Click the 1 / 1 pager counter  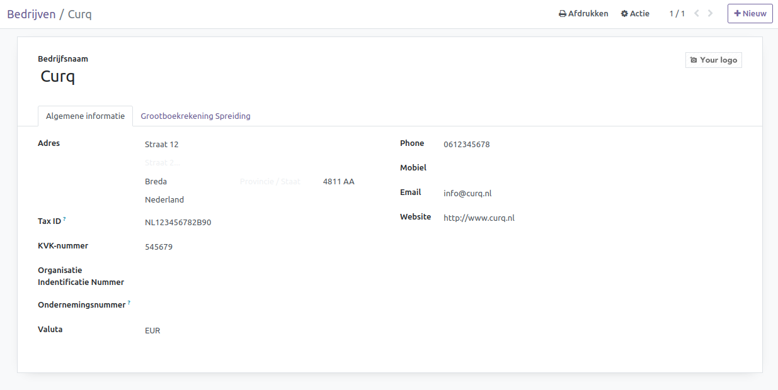(677, 14)
